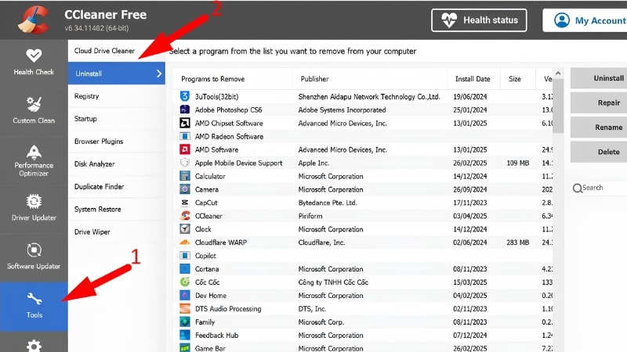Sort by Programs to Remove column

[x=232, y=79]
